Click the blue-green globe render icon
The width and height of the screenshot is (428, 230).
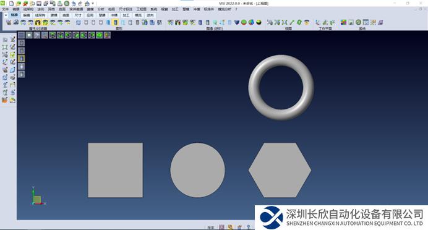(251, 22)
